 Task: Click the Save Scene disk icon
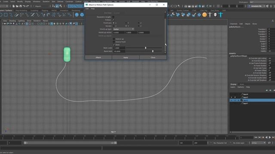click(21, 6)
